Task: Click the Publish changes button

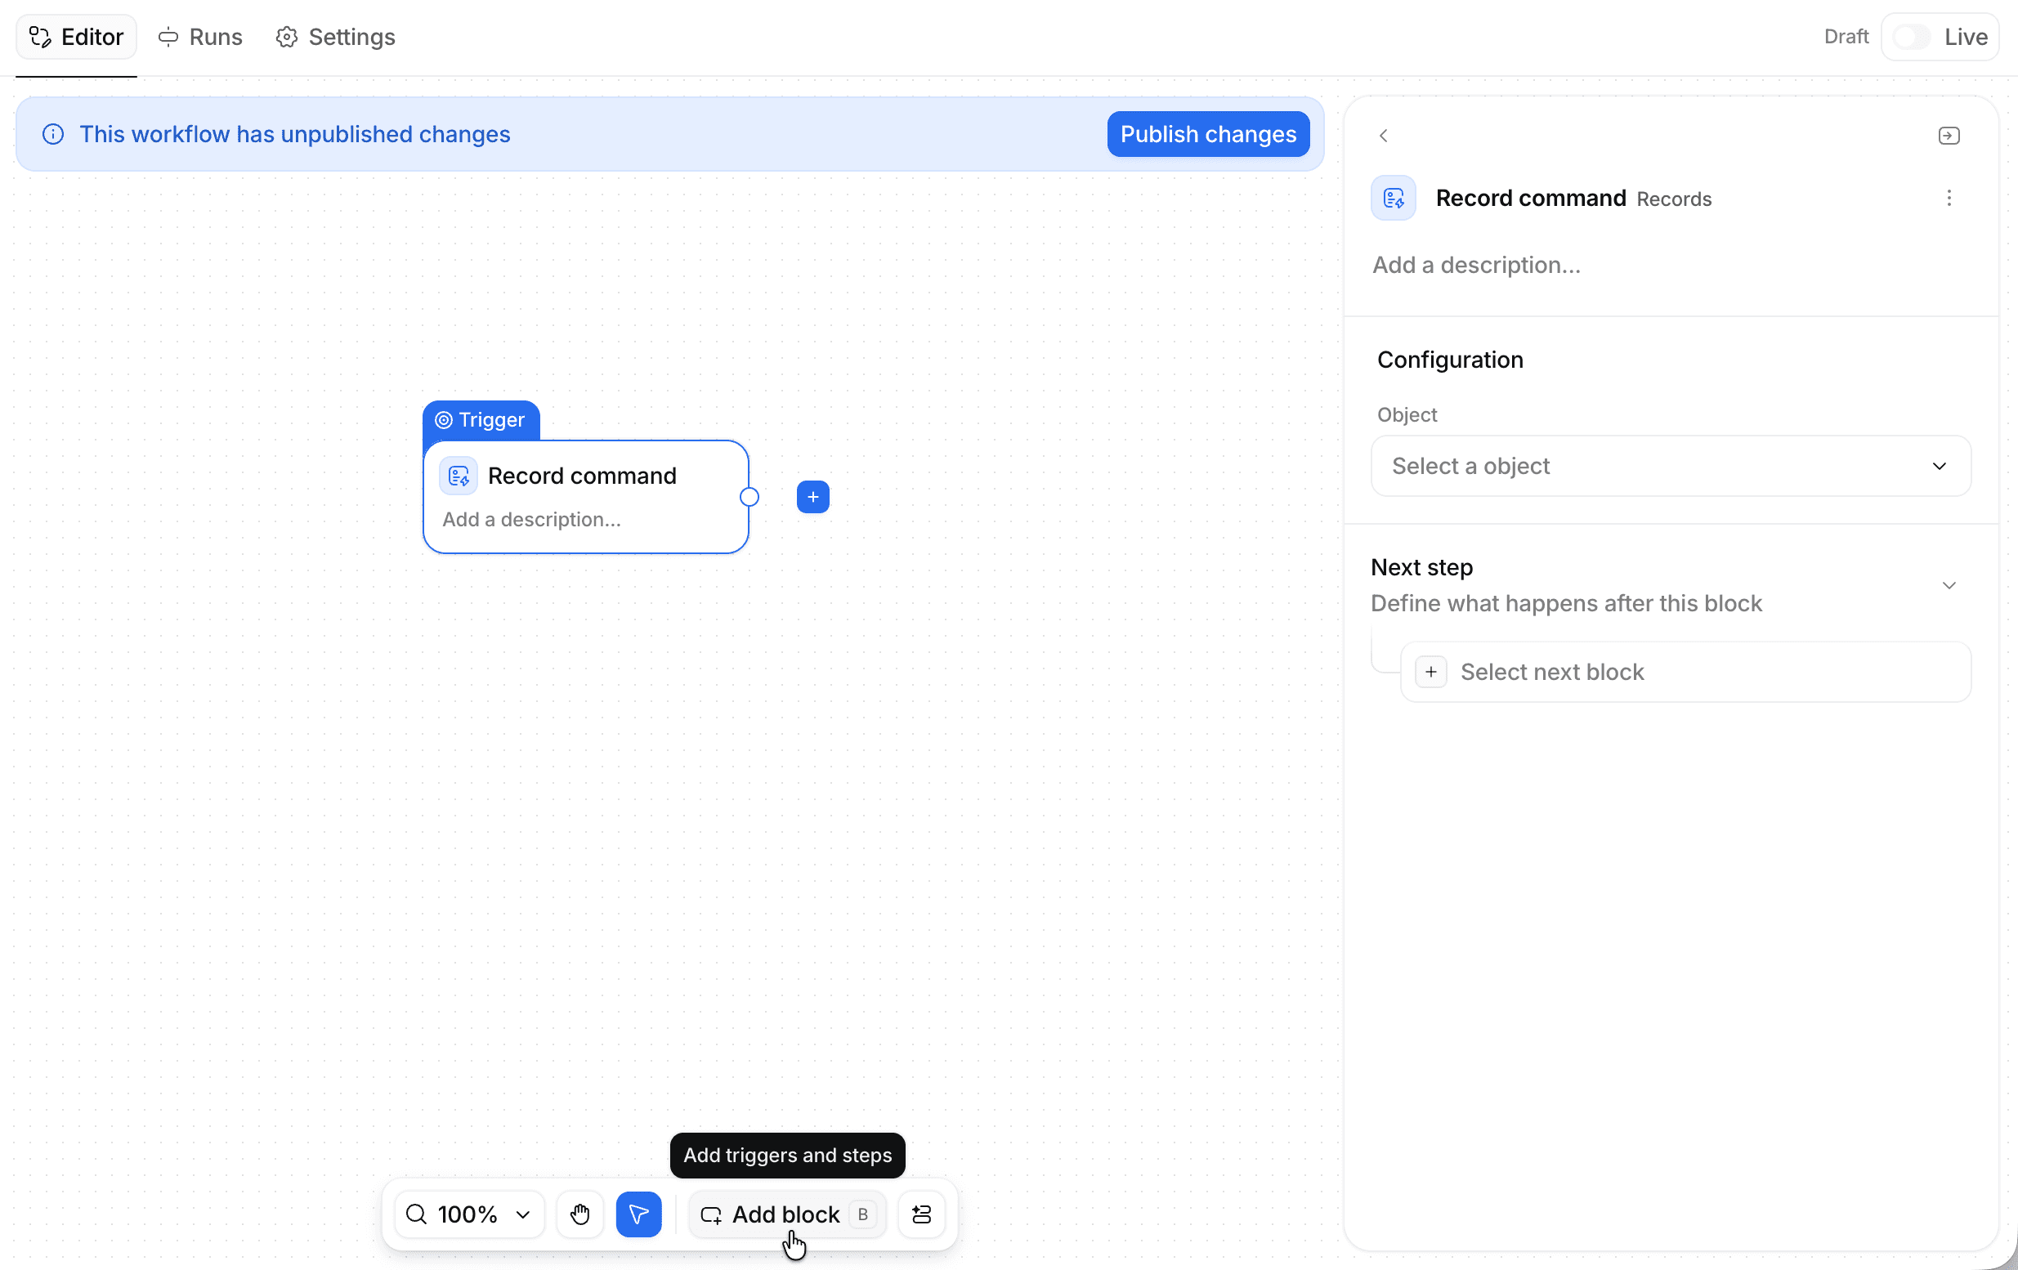Action: [1208, 134]
